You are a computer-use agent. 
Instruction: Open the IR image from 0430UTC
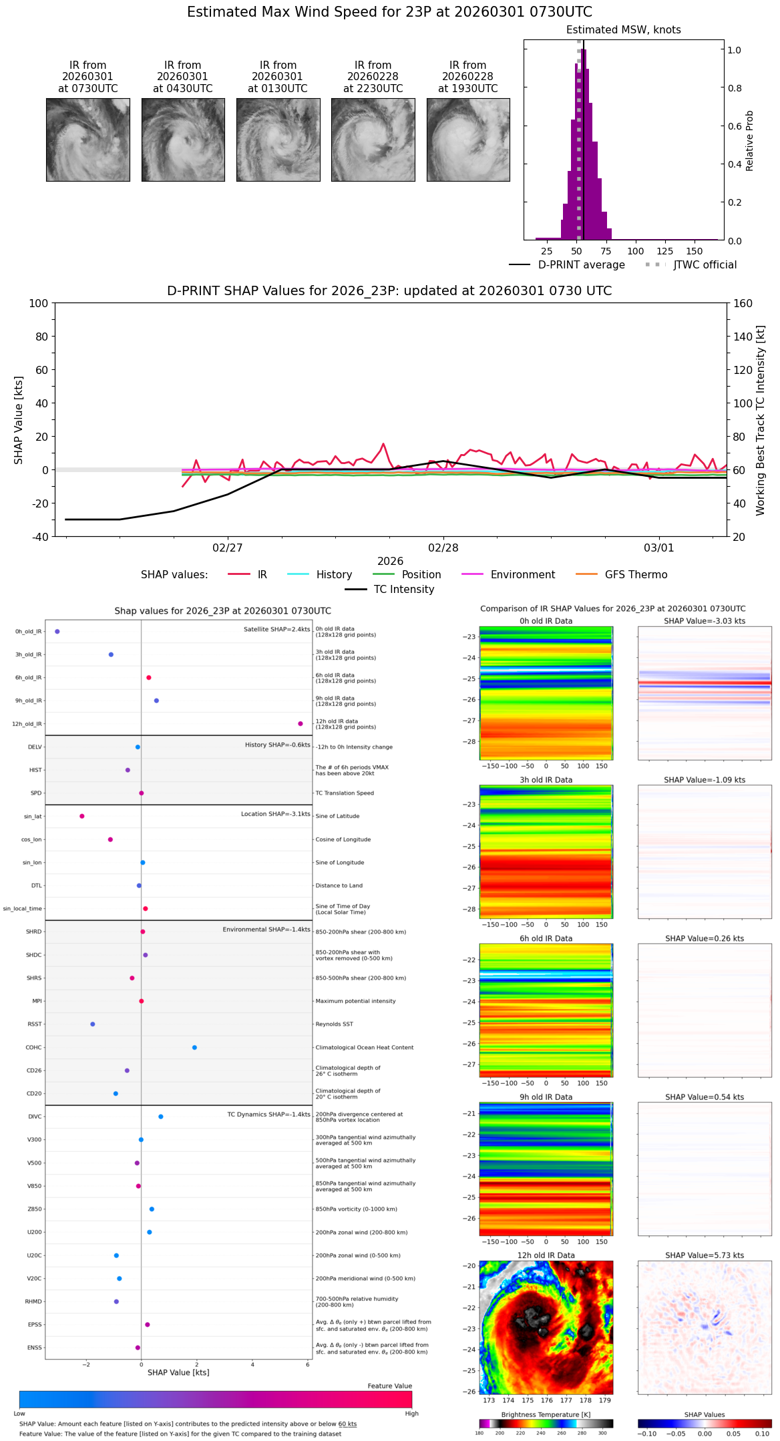coord(183,140)
